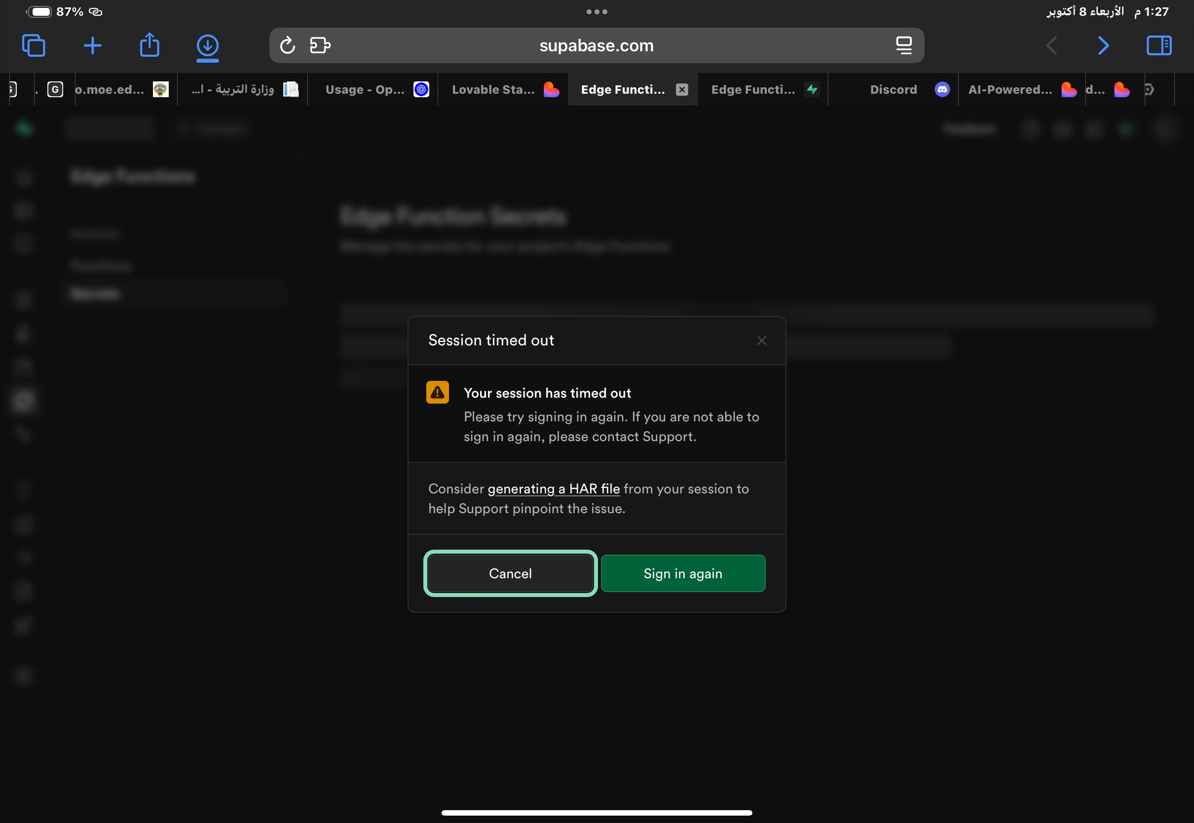1194x823 pixels.
Task: Reload the page with refresh icon
Action: (287, 45)
